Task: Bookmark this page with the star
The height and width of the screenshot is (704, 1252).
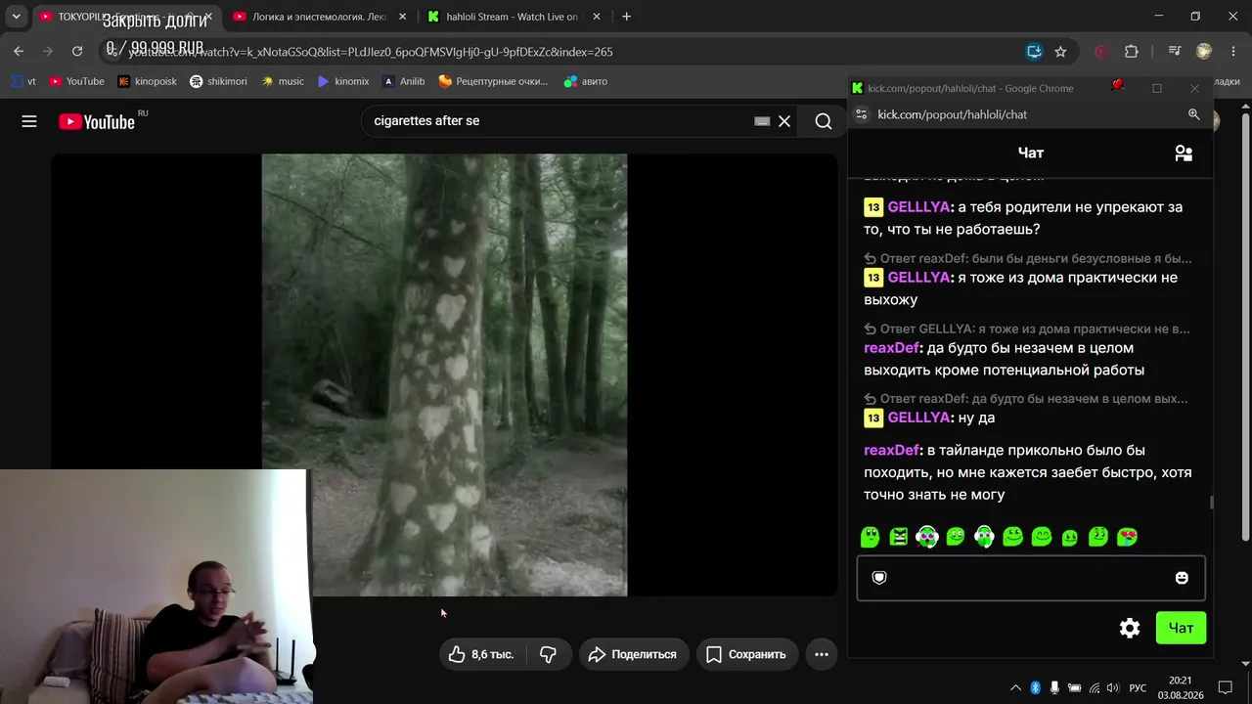Action: 1060,51
